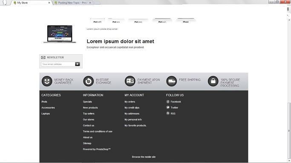
Task: Click the Facebook icon in Follow Us
Action: (168, 101)
